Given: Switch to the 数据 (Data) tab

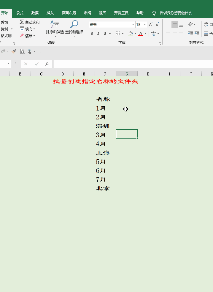Looking at the screenshot, I should click(35, 13).
